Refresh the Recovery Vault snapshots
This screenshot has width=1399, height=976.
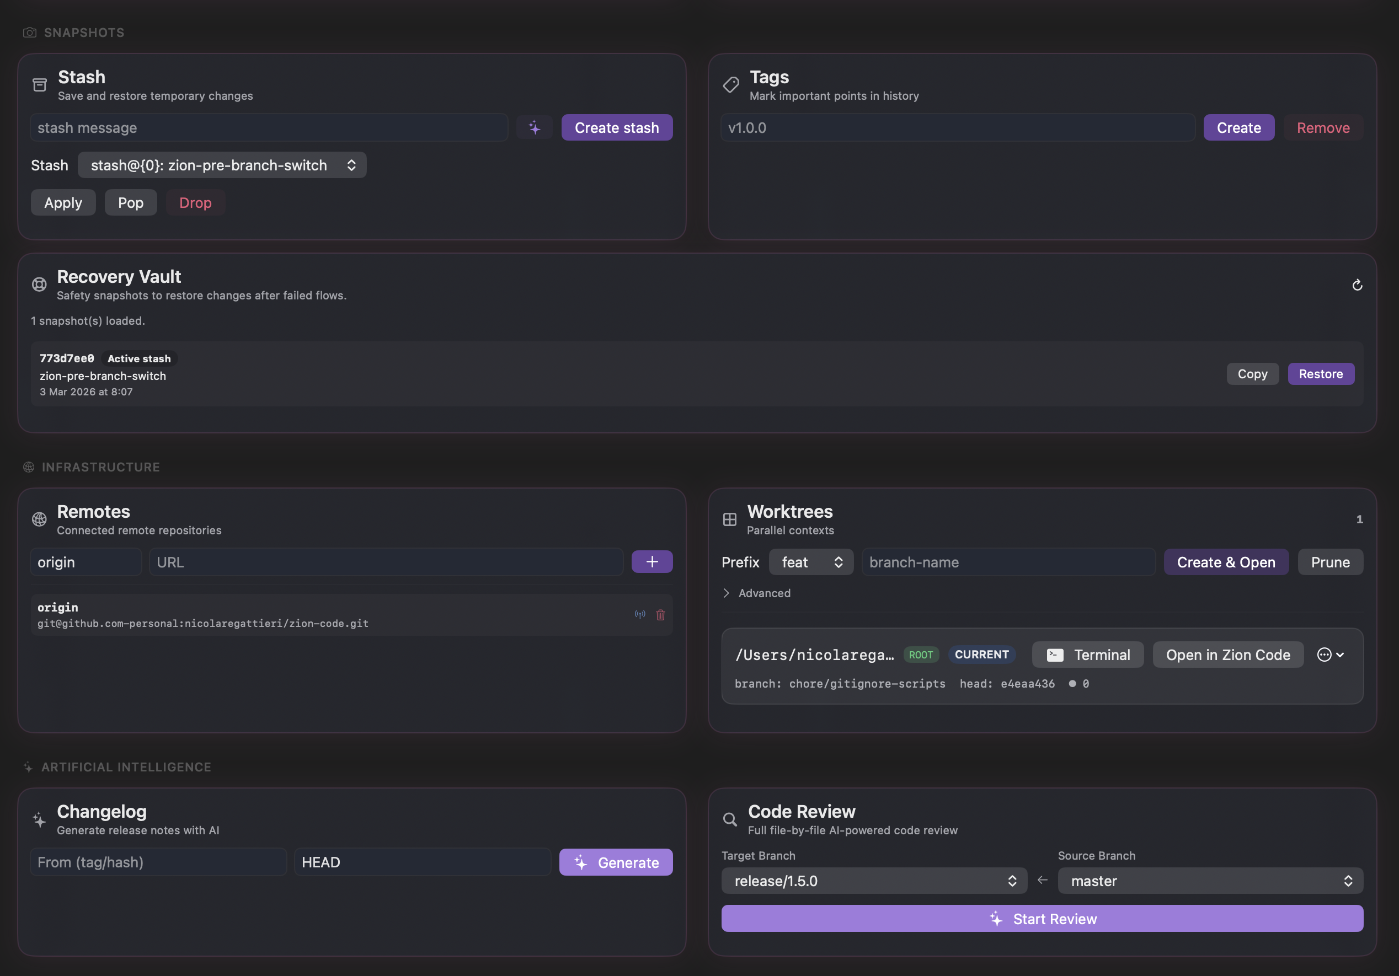pyautogui.click(x=1357, y=285)
